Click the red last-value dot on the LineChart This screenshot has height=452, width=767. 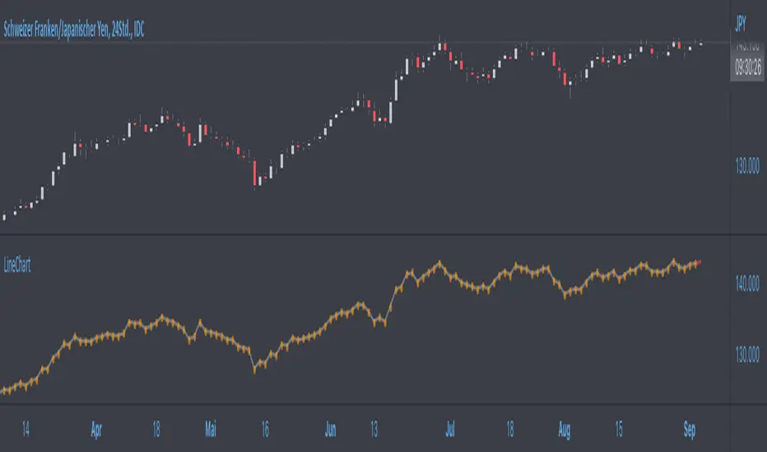699,262
